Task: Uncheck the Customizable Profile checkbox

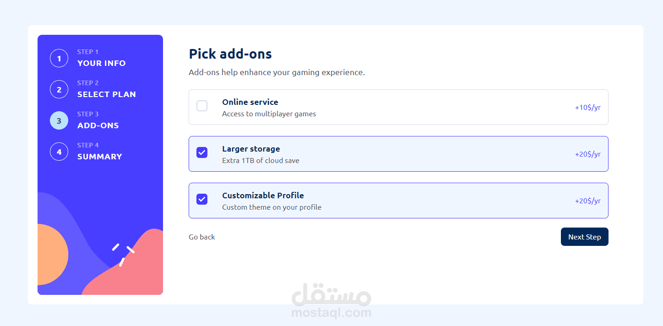Action: (x=202, y=199)
